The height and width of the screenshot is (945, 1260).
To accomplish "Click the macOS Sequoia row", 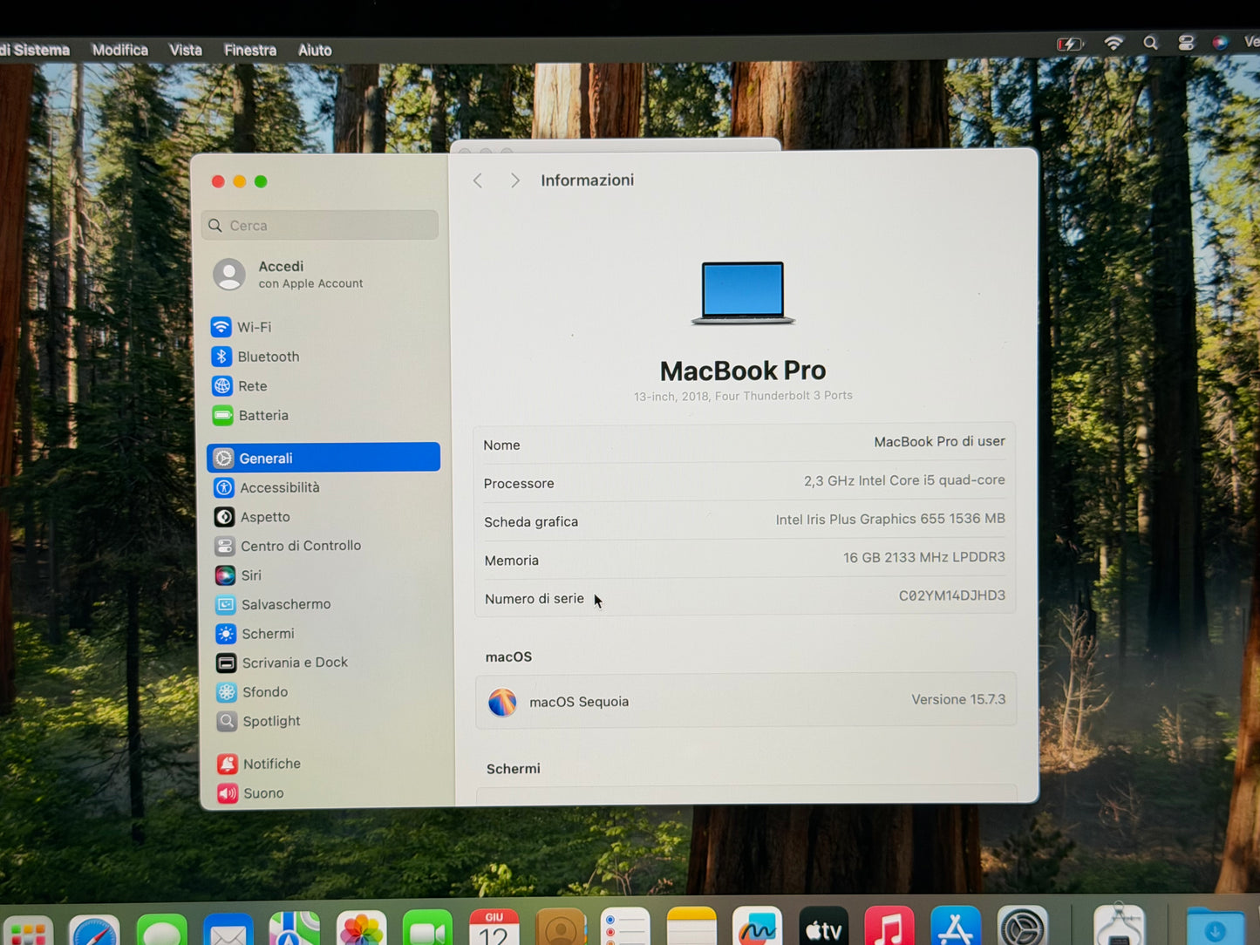I will tap(746, 700).
